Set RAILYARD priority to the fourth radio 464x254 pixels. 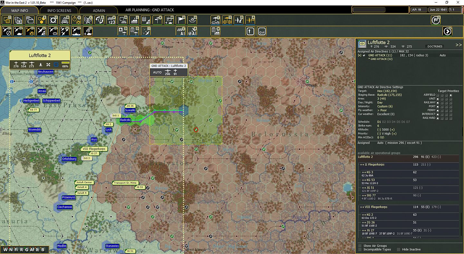pyautogui.click(x=450, y=118)
